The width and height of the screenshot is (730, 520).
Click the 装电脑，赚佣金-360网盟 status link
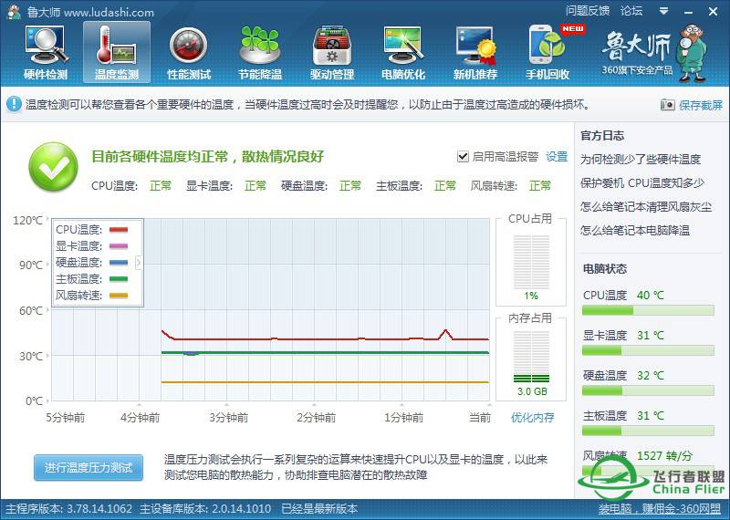[660, 509]
